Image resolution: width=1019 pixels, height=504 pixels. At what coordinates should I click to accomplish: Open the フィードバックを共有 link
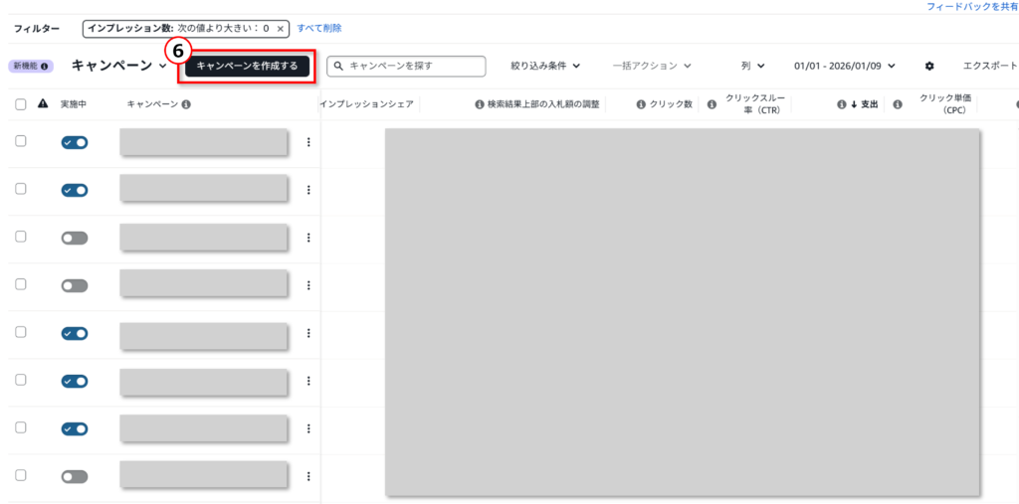click(972, 5)
